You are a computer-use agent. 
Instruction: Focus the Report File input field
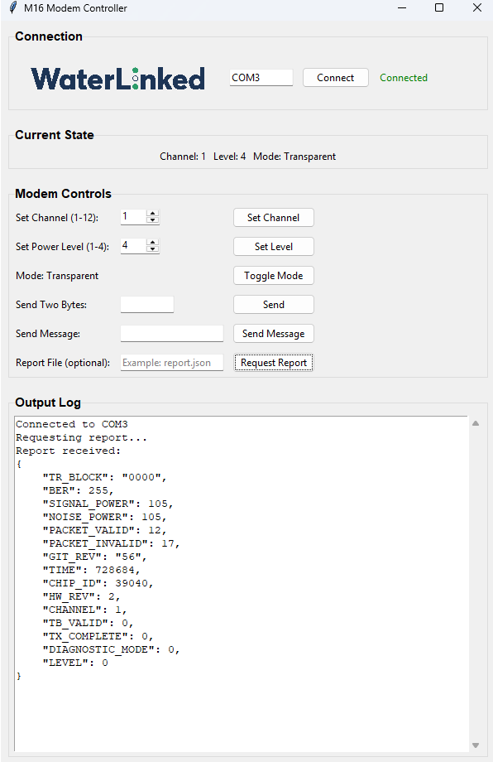click(x=172, y=363)
